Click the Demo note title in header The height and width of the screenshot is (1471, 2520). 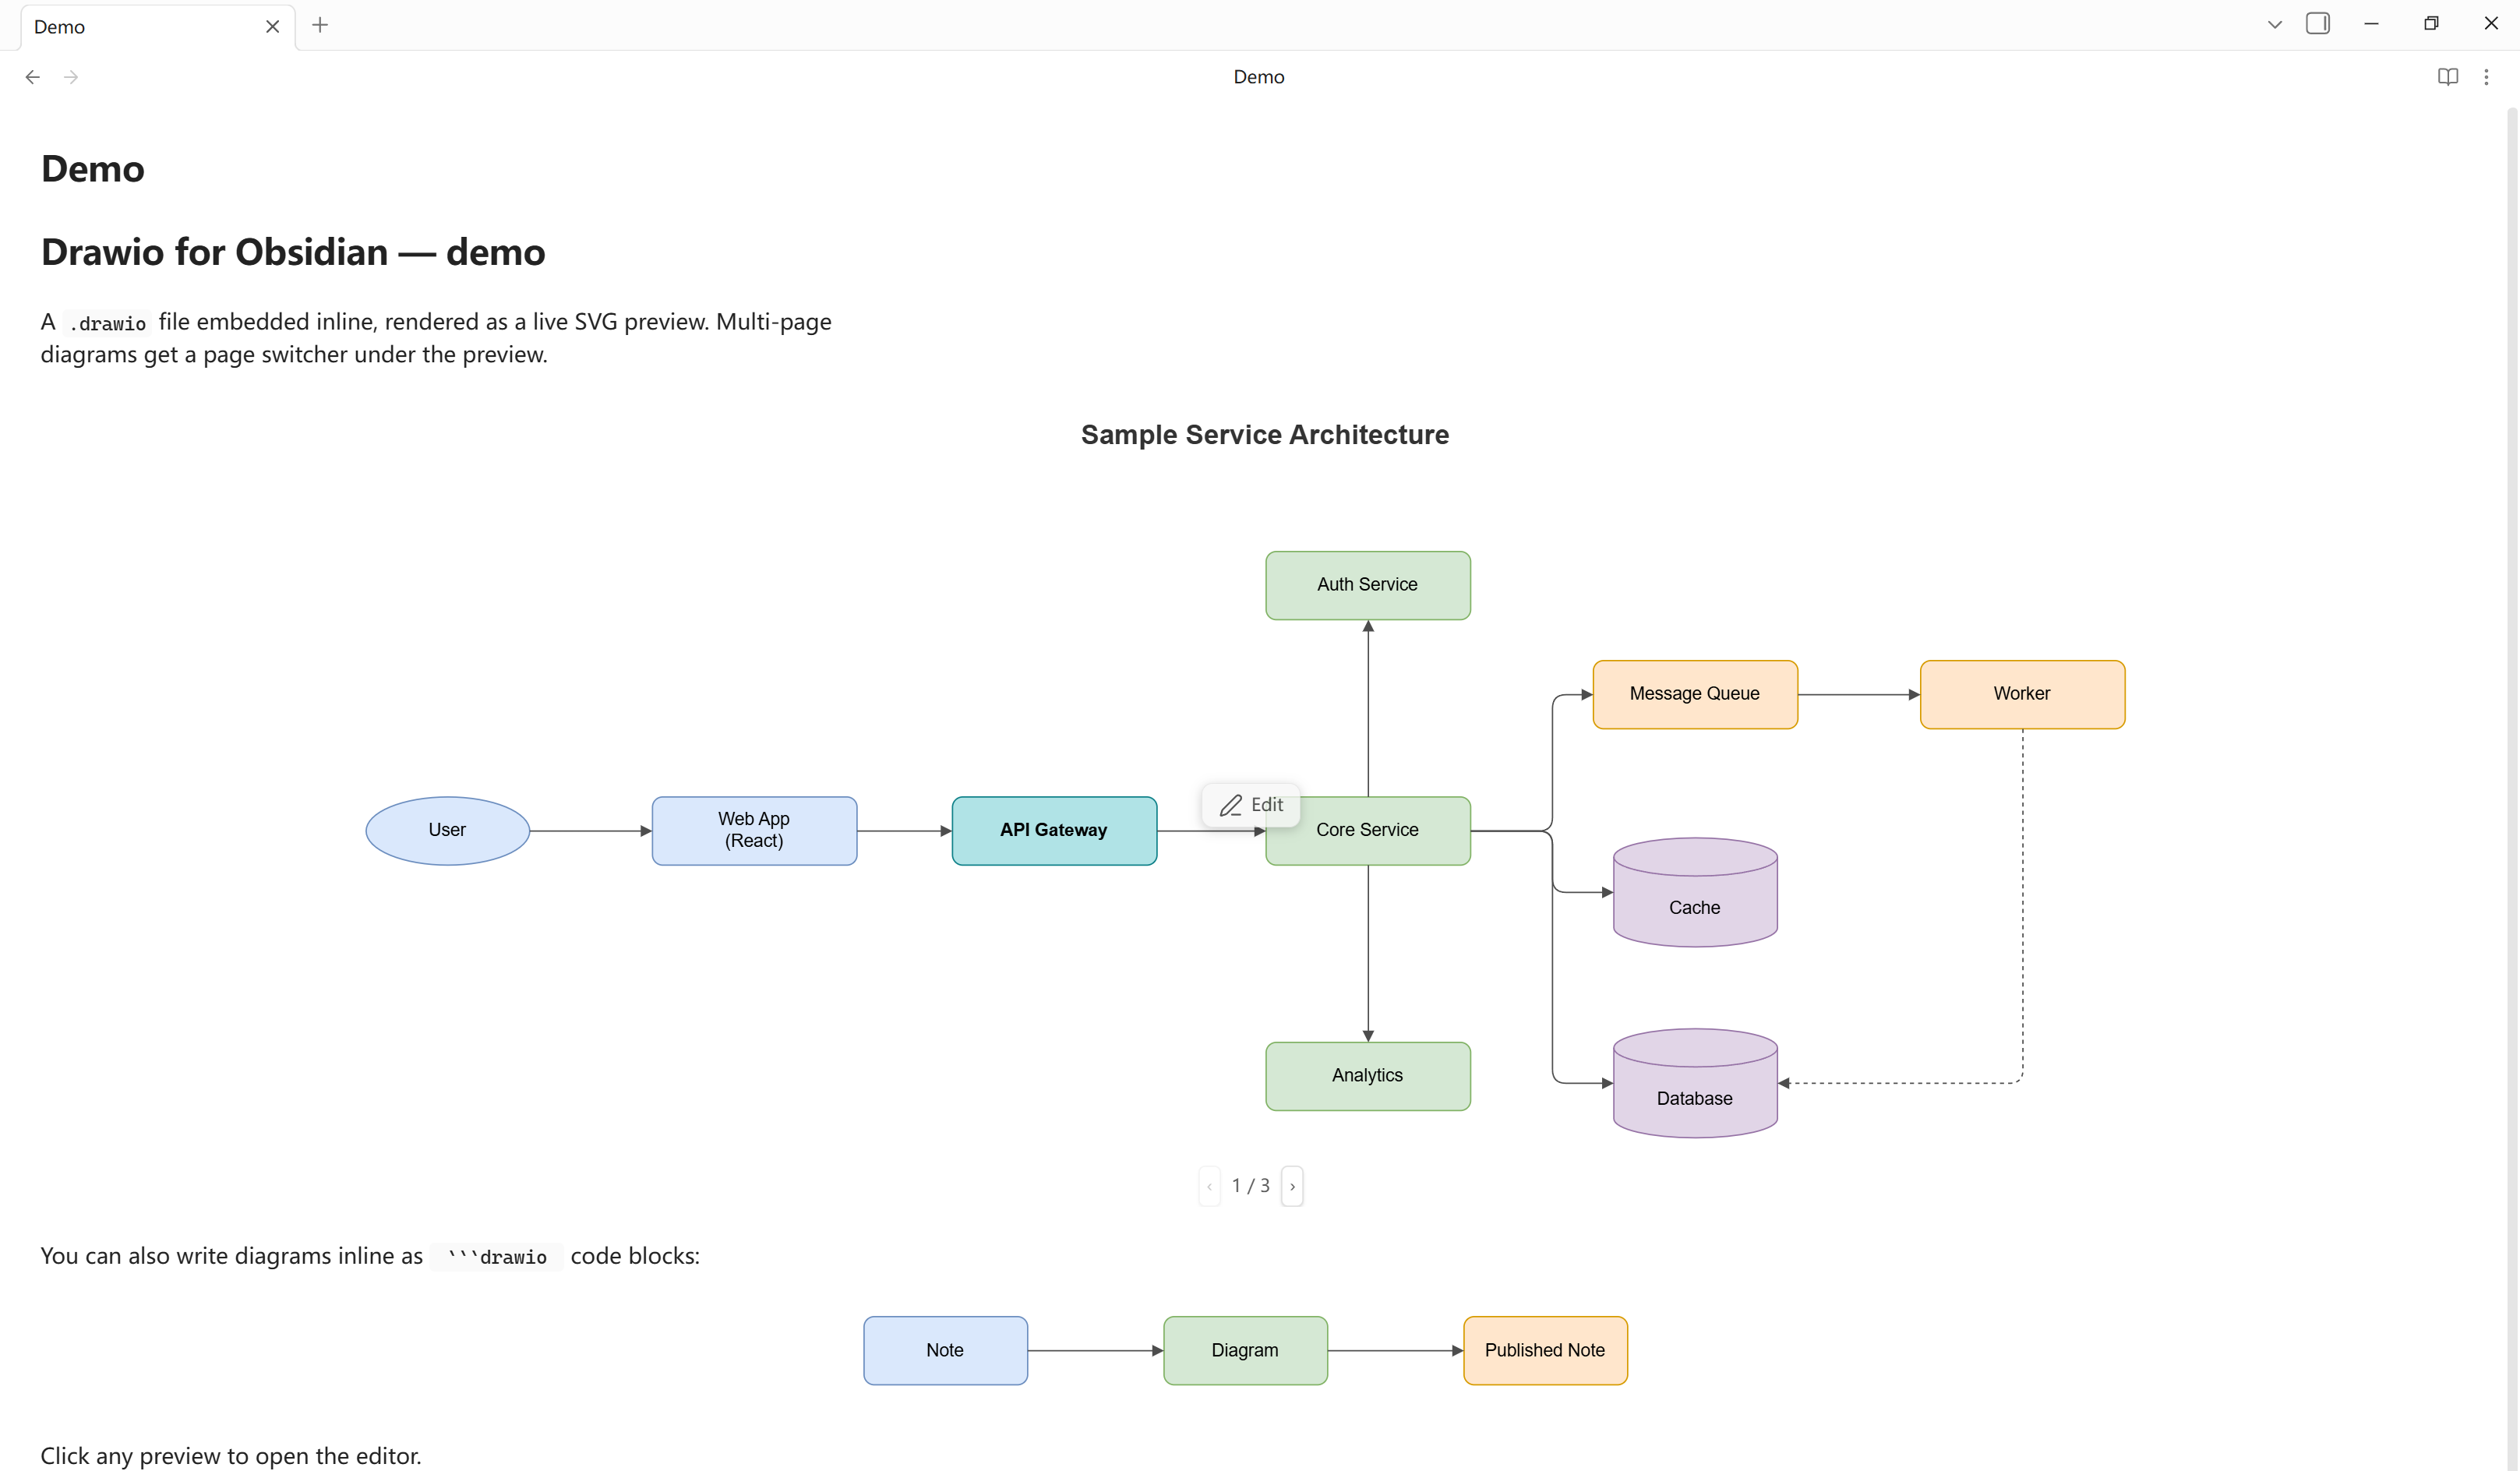coord(1258,77)
